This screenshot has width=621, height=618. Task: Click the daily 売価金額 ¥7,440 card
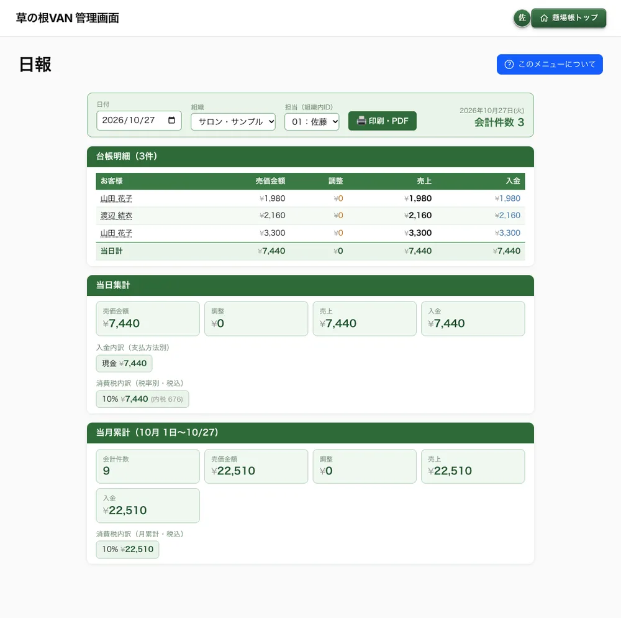[148, 319]
